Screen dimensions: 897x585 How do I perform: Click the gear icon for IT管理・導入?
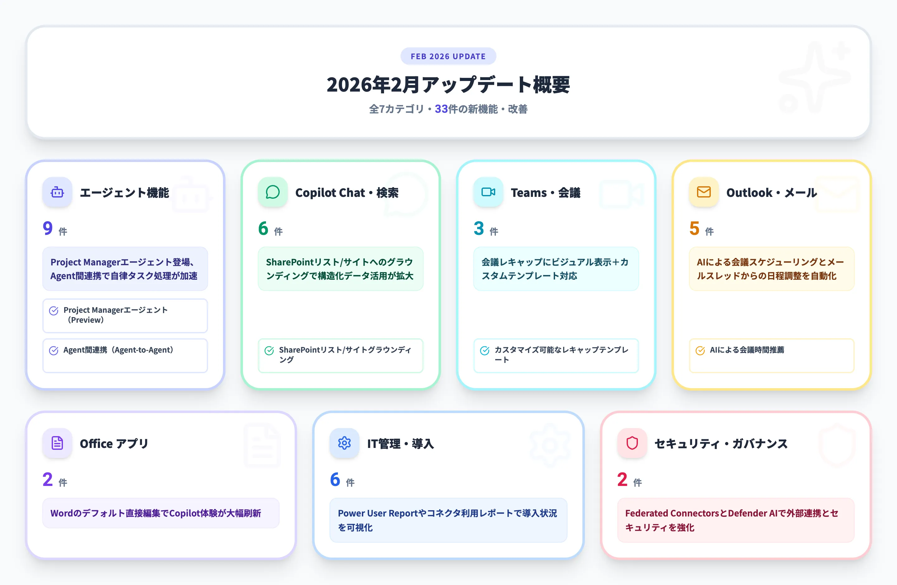[x=344, y=444]
